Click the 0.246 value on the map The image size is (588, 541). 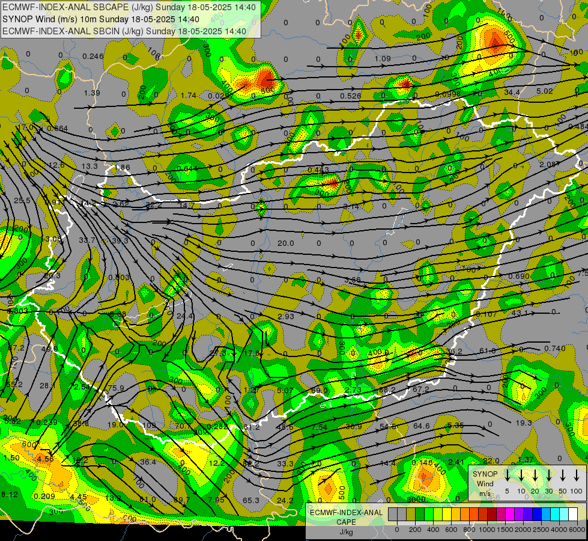point(93,57)
